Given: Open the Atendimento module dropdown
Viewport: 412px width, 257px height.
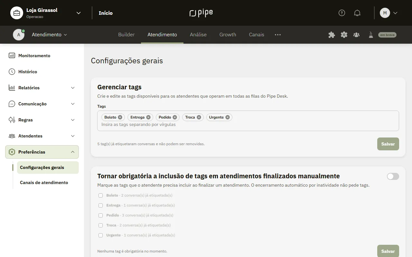Looking at the screenshot, I should pos(49,35).
